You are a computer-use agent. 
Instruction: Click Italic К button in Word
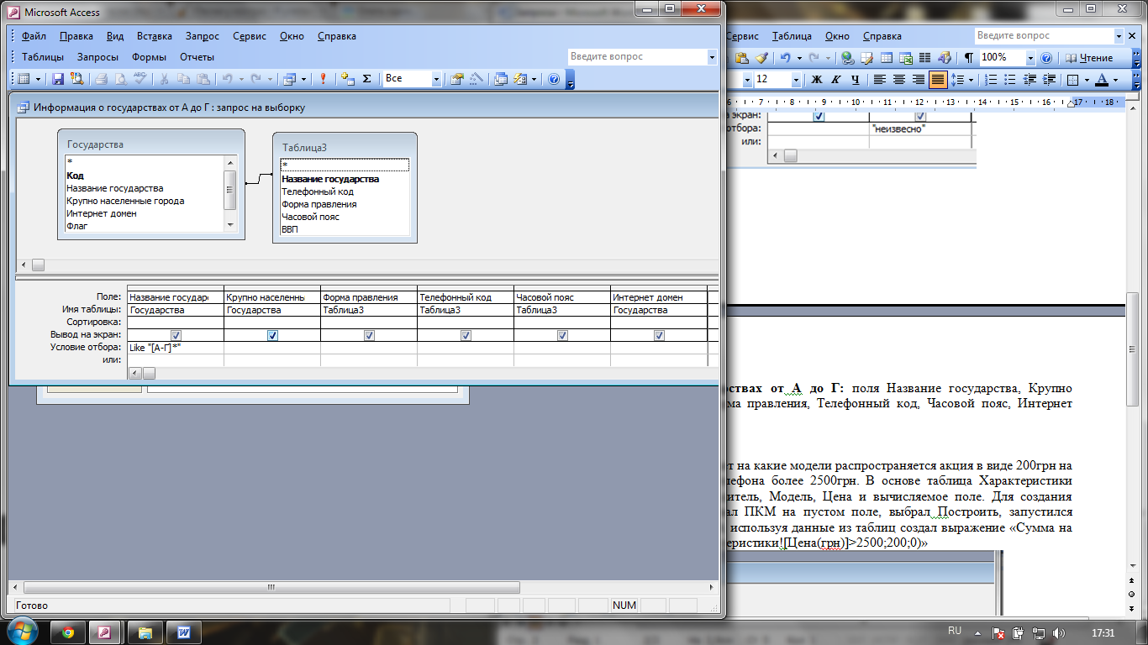836,80
